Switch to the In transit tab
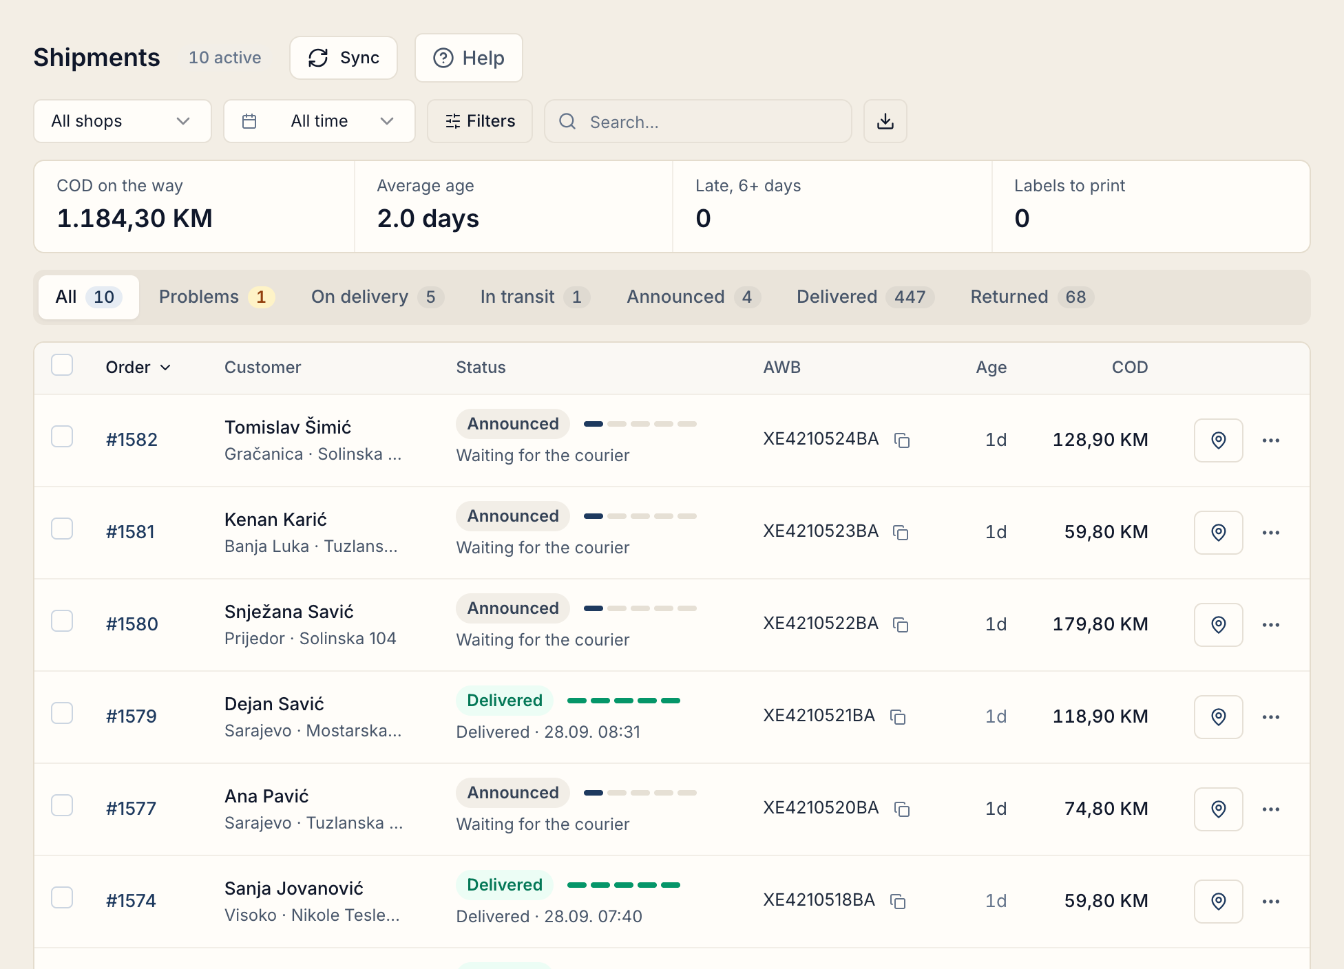 (x=535, y=297)
